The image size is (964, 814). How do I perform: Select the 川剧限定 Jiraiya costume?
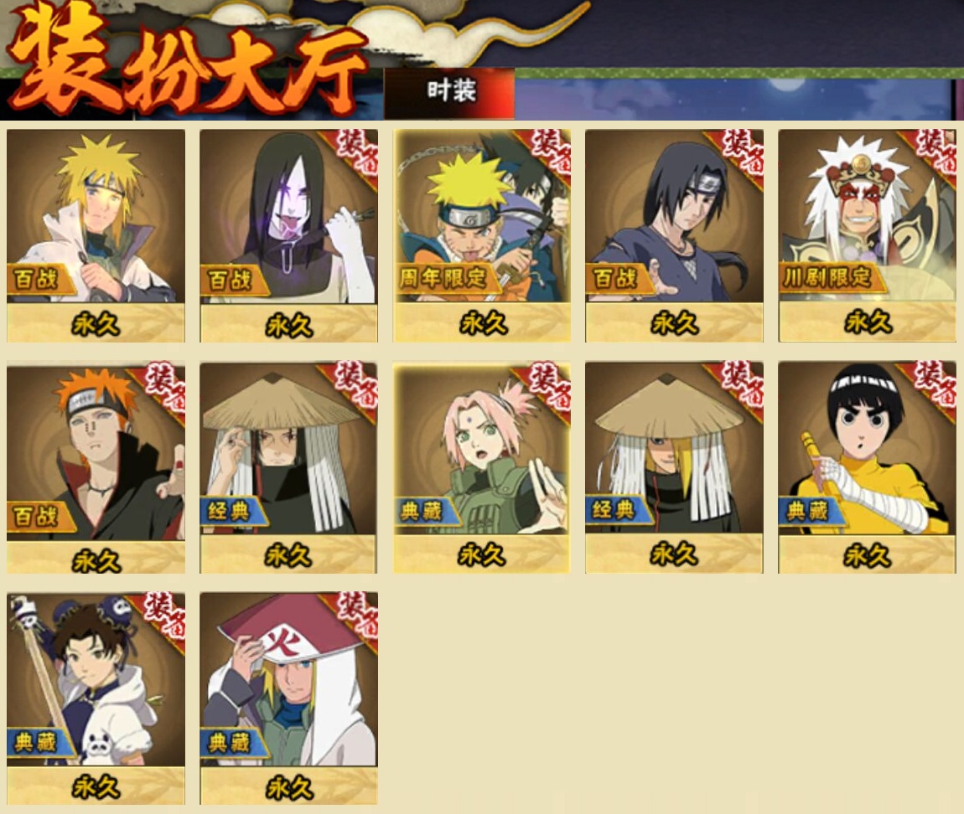tap(868, 235)
